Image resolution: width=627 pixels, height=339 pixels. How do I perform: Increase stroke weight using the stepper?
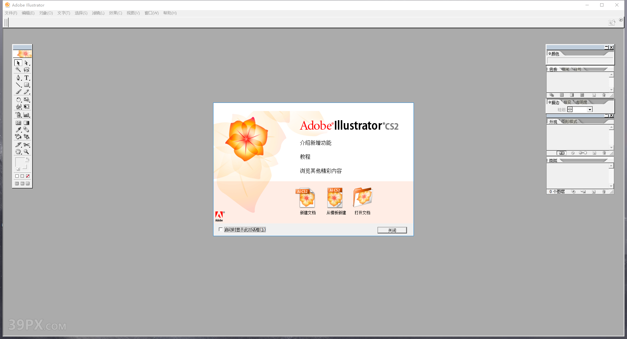(570, 108)
